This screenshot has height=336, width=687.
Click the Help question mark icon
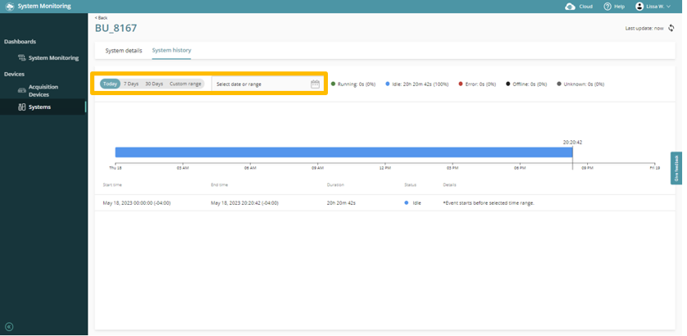pyautogui.click(x=607, y=7)
